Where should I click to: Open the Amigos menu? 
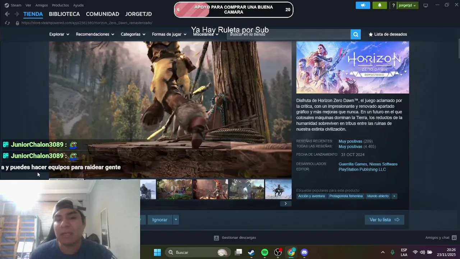[x=42, y=5]
